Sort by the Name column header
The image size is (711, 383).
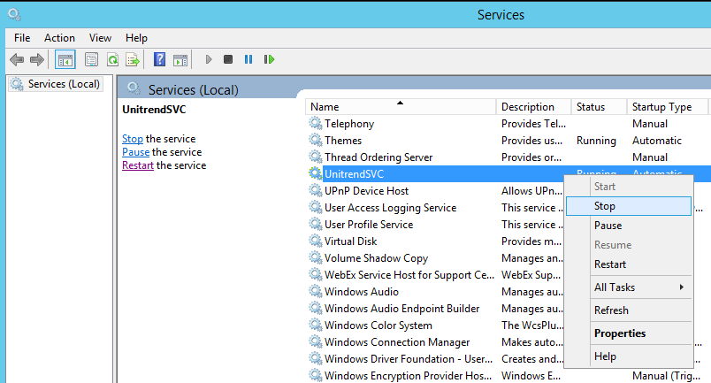[401, 107]
